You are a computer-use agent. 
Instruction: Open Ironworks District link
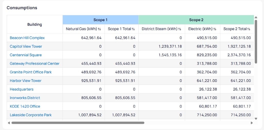(x=25, y=98)
